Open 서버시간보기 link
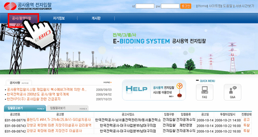This screenshot has height=137, width=258. (x=245, y=6)
